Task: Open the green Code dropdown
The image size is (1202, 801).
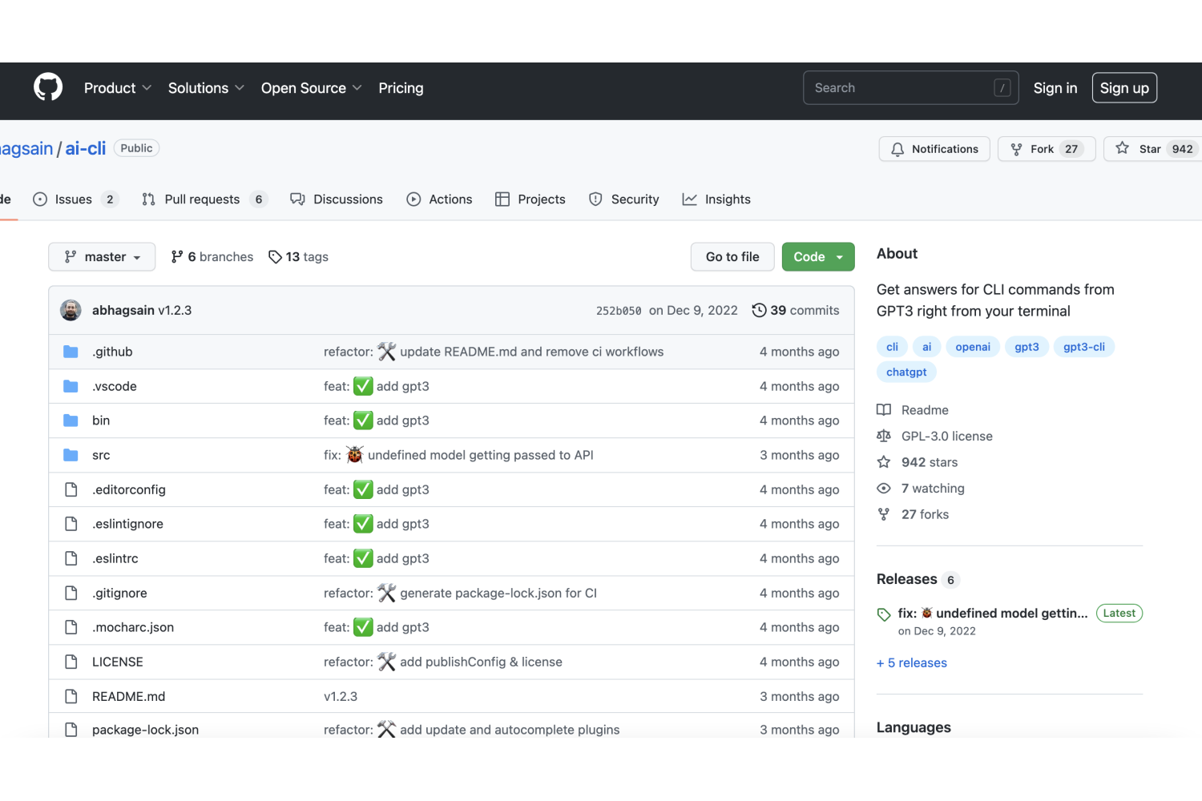Action: pos(818,257)
